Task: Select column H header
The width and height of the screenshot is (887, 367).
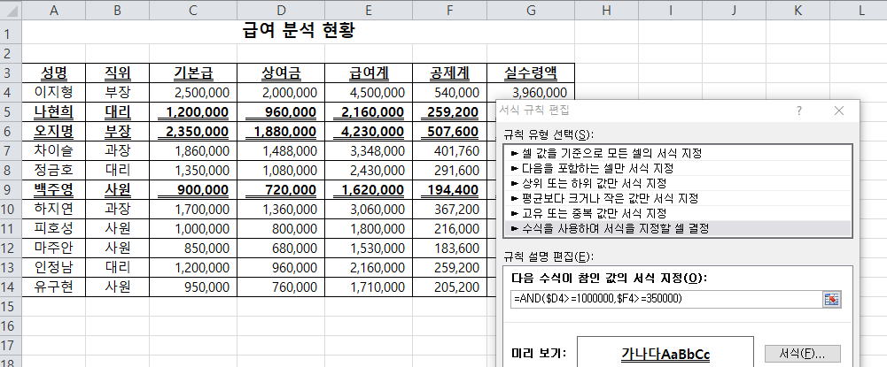Action: point(606,10)
